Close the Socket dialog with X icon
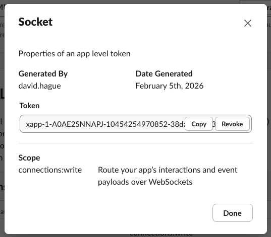 click(248, 23)
